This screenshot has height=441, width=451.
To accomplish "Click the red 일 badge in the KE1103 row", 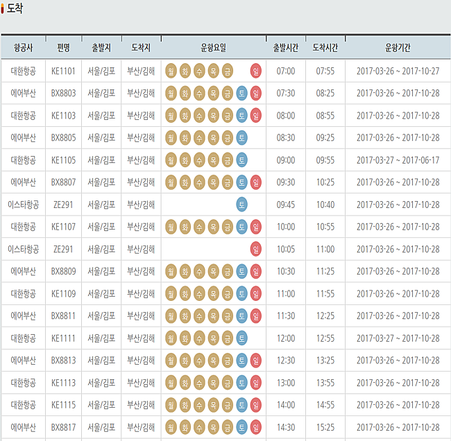I will click(256, 116).
